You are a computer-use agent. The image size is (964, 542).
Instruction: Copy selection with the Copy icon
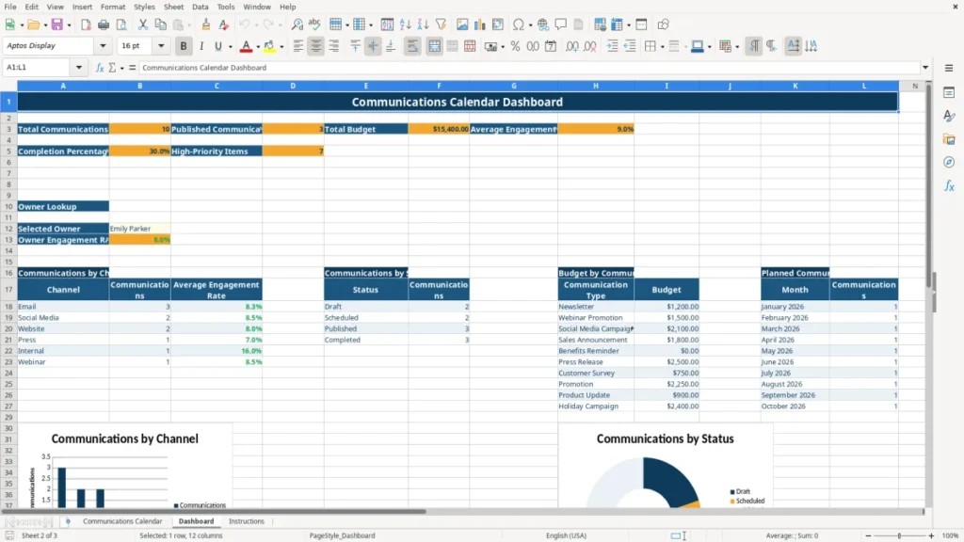coord(160,24)
